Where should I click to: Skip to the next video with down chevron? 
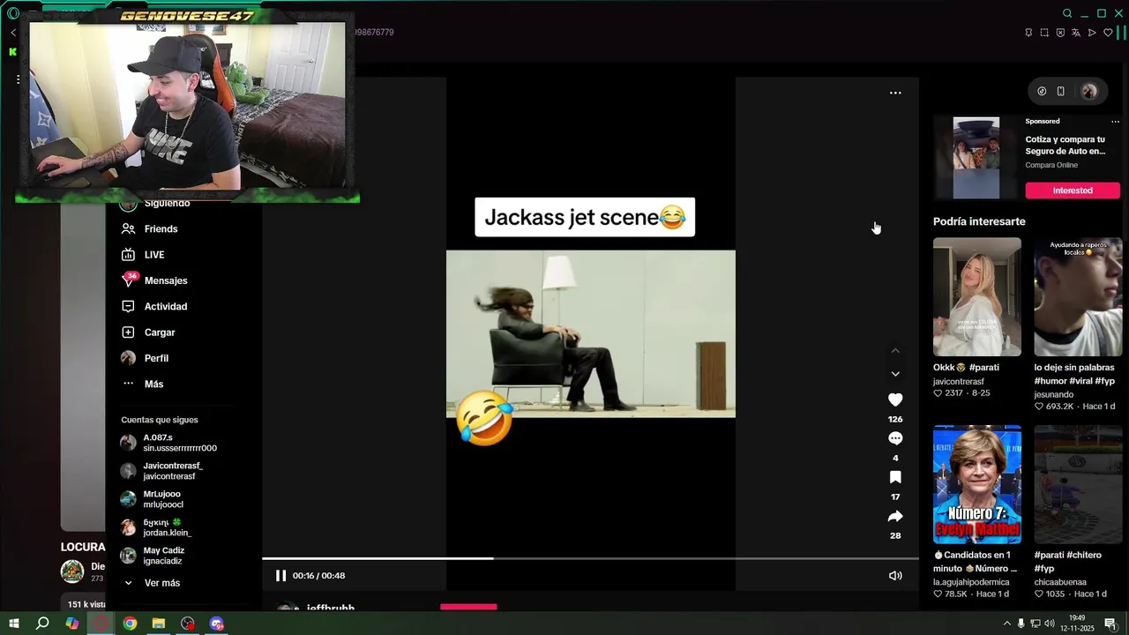tap(895, 374)
